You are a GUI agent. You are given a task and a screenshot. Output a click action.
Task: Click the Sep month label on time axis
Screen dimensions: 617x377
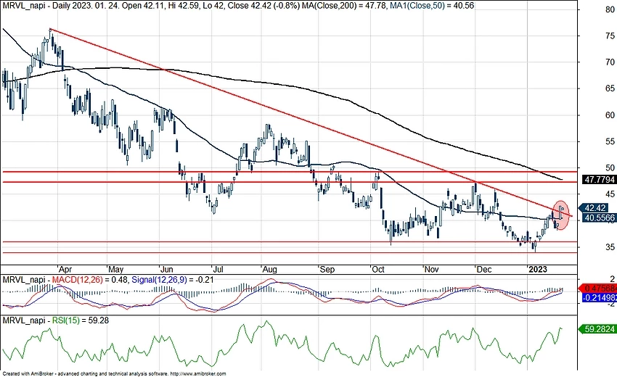point(327,269)
